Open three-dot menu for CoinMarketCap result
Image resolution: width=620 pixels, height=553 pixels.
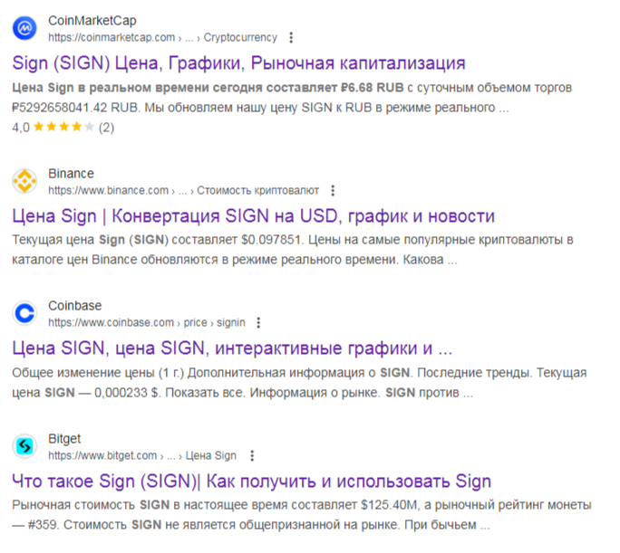tap(290, 38)
